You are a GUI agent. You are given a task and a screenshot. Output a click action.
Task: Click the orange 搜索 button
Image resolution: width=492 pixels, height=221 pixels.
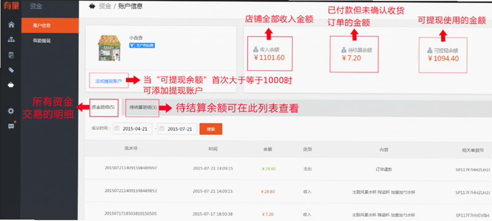211,129
